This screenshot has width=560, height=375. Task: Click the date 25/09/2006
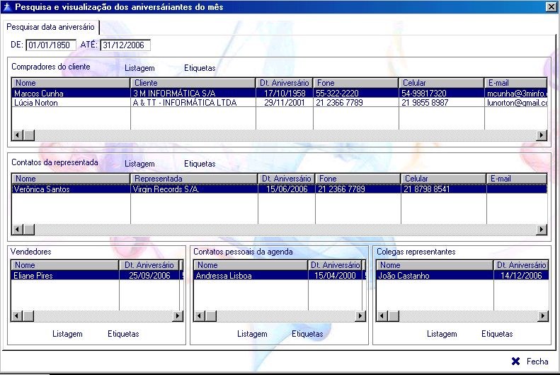(x=149, y=276)
